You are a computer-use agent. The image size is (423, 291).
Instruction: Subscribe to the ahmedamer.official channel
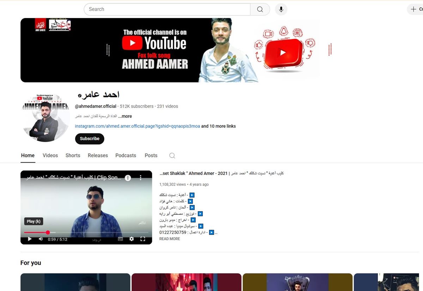pos(89,139)
